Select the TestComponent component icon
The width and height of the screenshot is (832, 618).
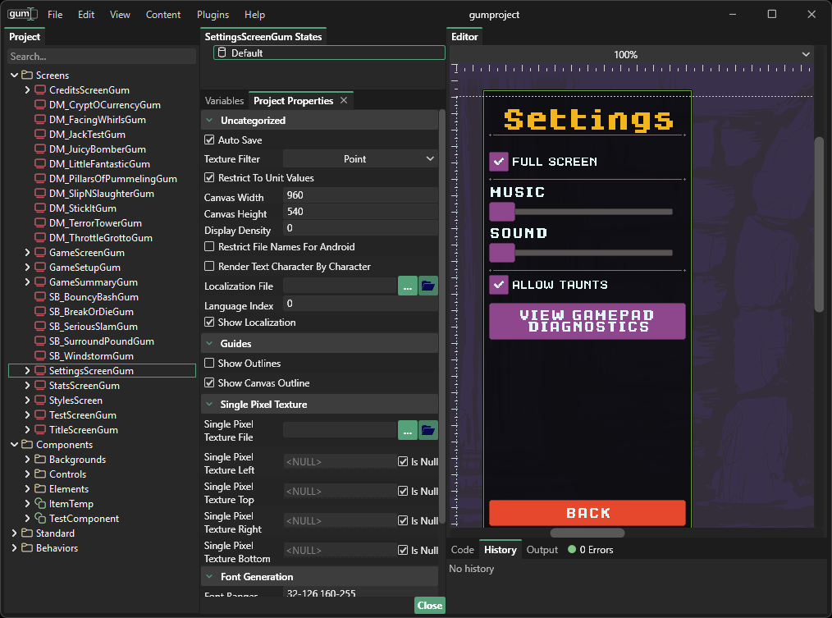[x=39, y=519]
